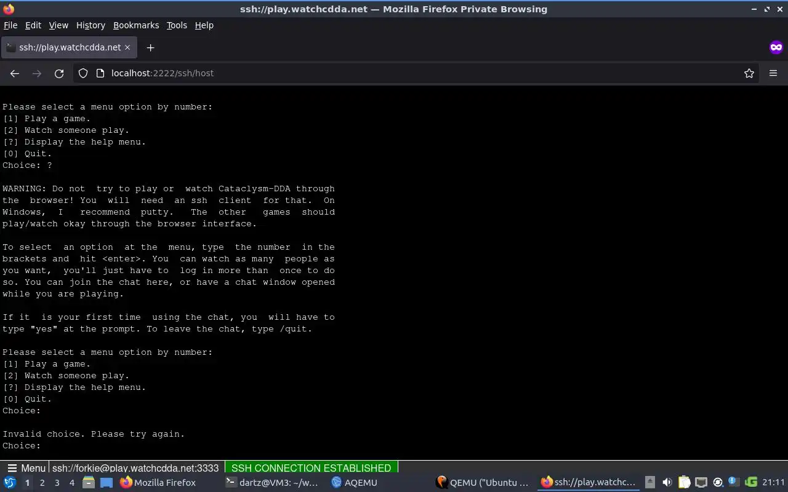
Task: Switch to workspace 1
Action: (x=27, y=483)
